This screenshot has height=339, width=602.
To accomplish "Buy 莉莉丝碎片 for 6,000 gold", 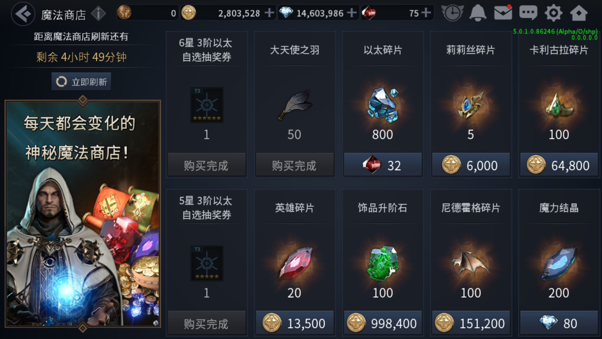I will [x=471, y=165].
